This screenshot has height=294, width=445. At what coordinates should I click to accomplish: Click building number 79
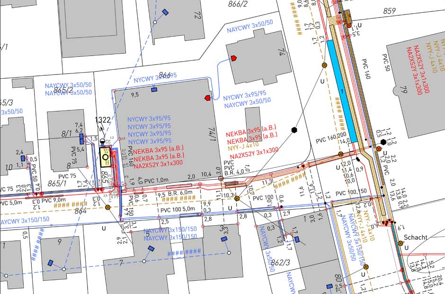click(x=404, y=89)
